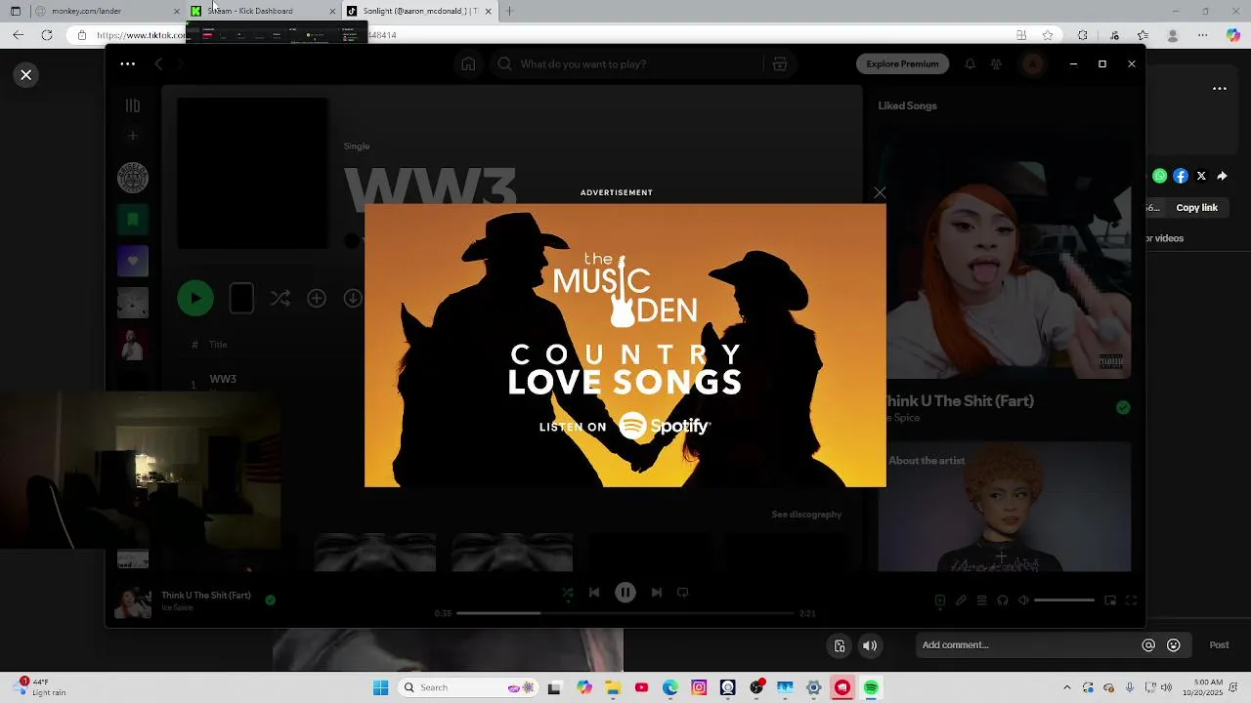Viewport: 1251px width, 703px height.
Task: Switch to the Stream - Kick Dashboard tab
Action: tap(262, 11)
